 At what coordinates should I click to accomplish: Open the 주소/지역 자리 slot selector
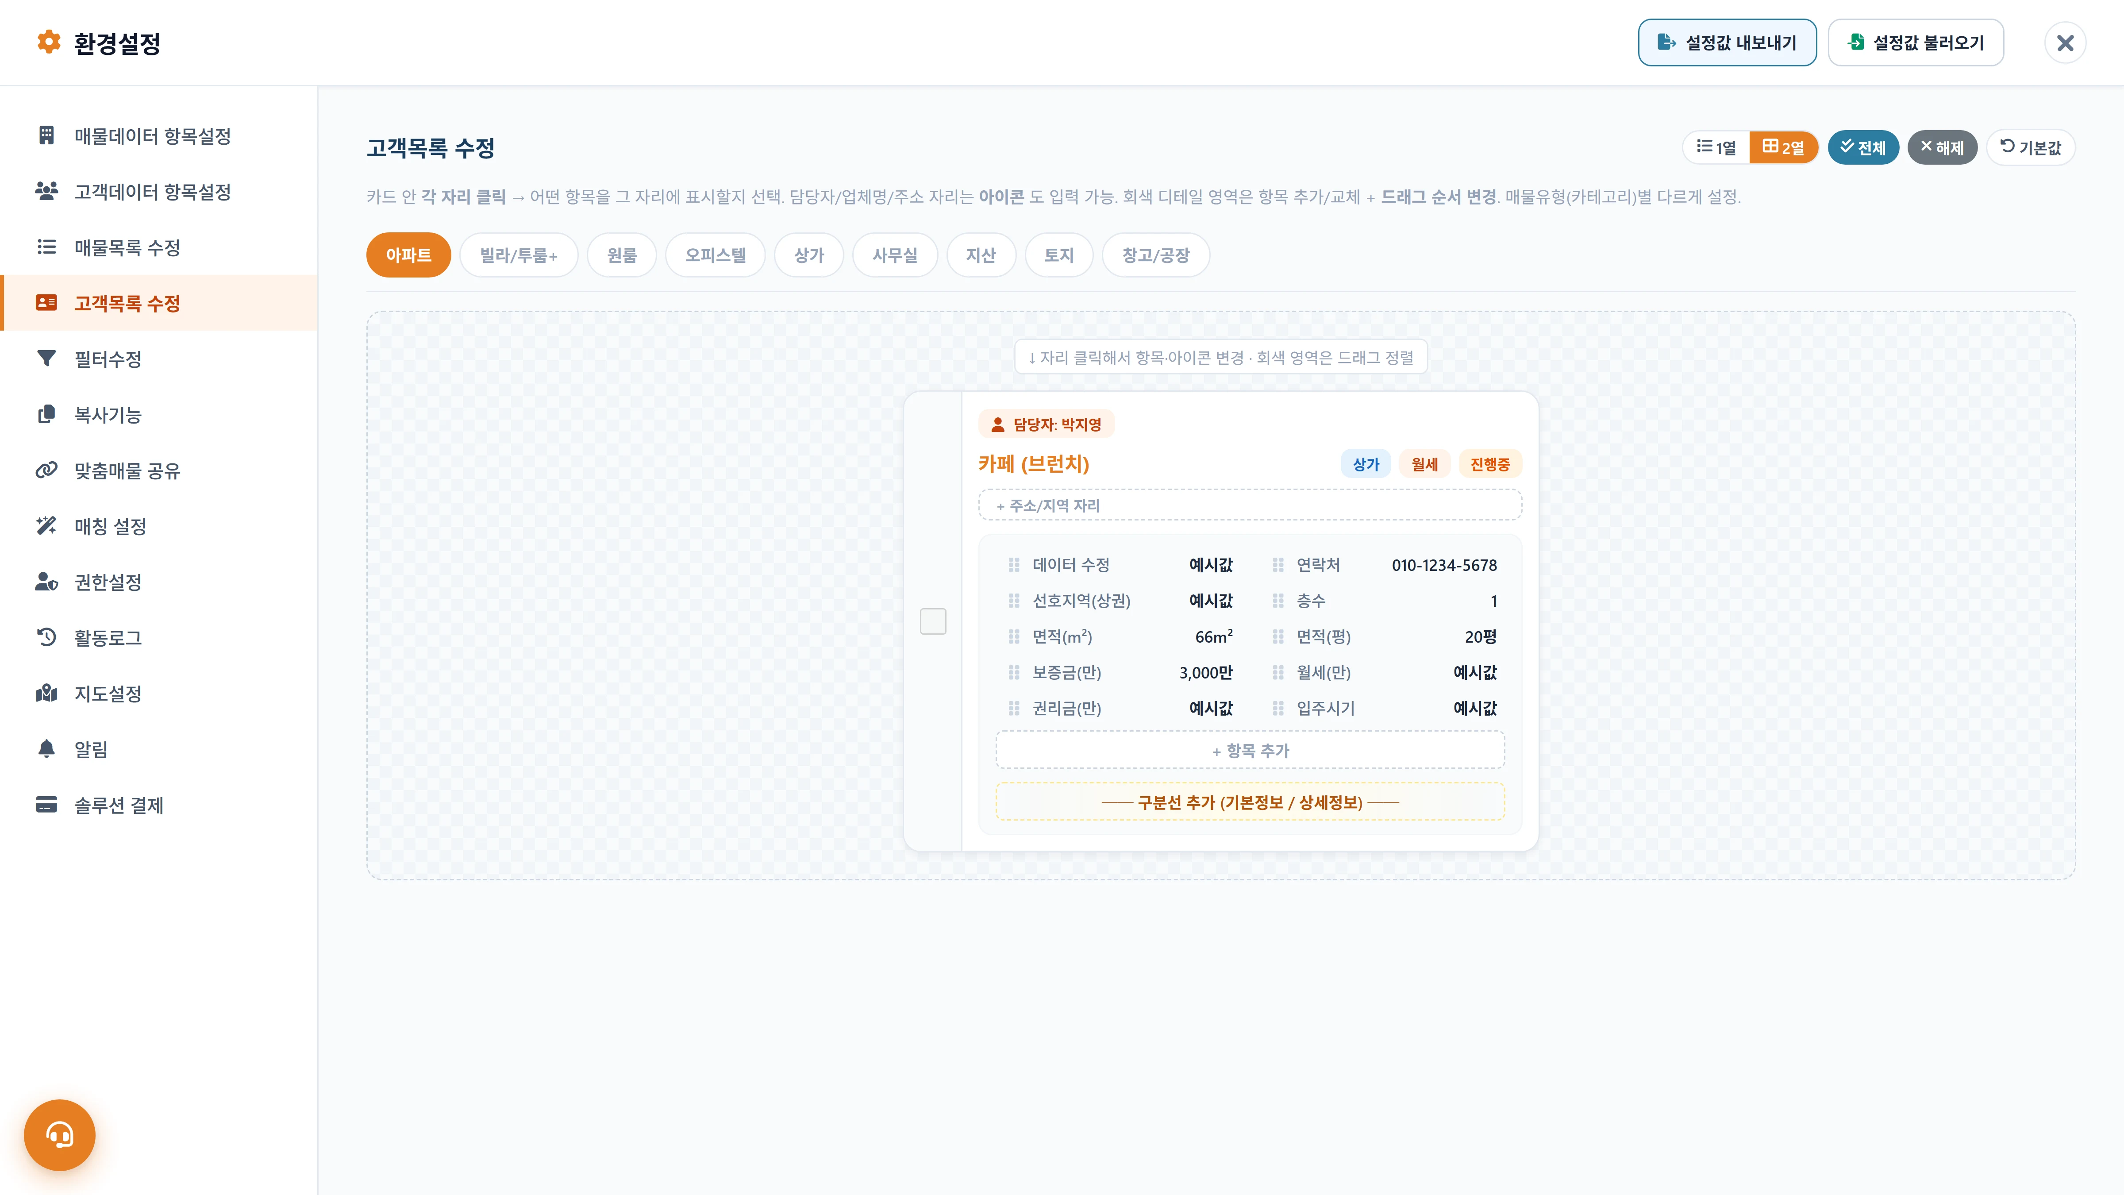pos(1249,505)
